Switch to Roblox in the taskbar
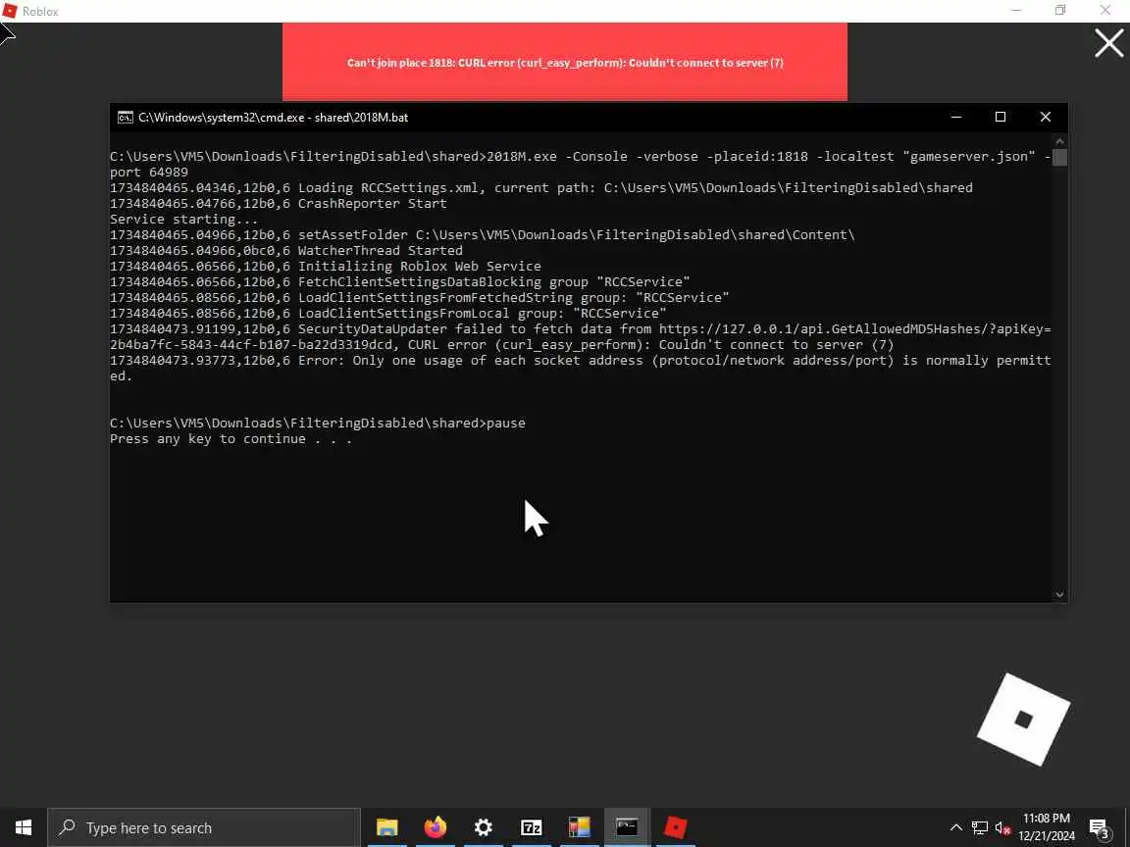Screen dimensions: 1130x847 [675, 827]
